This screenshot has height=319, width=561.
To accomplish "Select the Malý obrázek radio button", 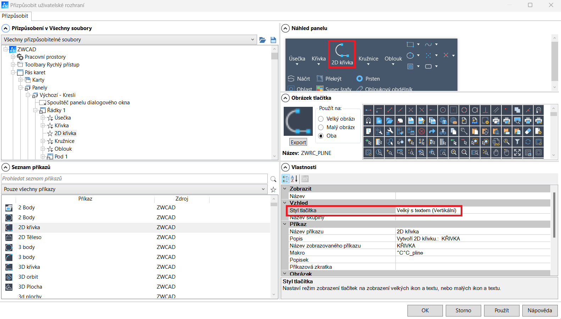I will (x=321, y=127).
